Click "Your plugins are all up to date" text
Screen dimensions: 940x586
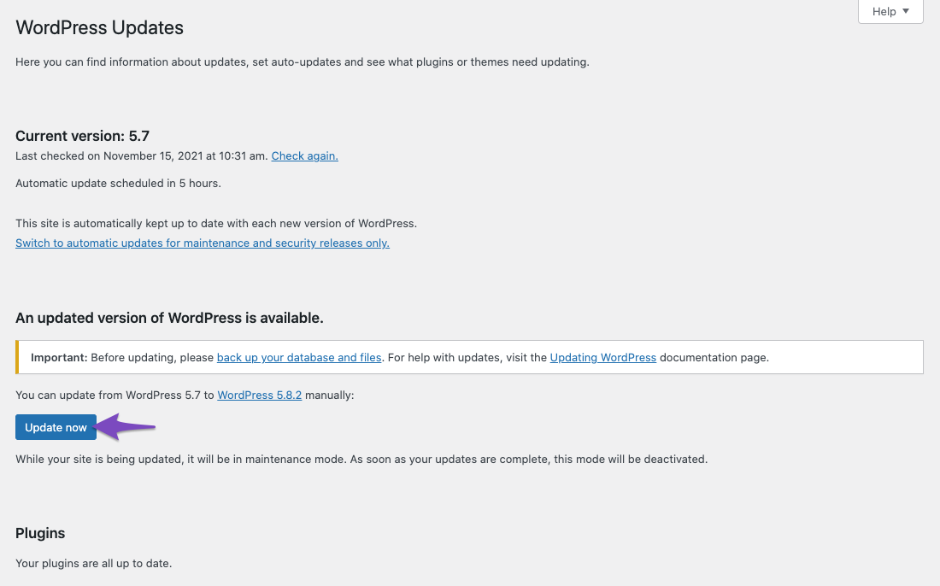(x=93, y=563)
